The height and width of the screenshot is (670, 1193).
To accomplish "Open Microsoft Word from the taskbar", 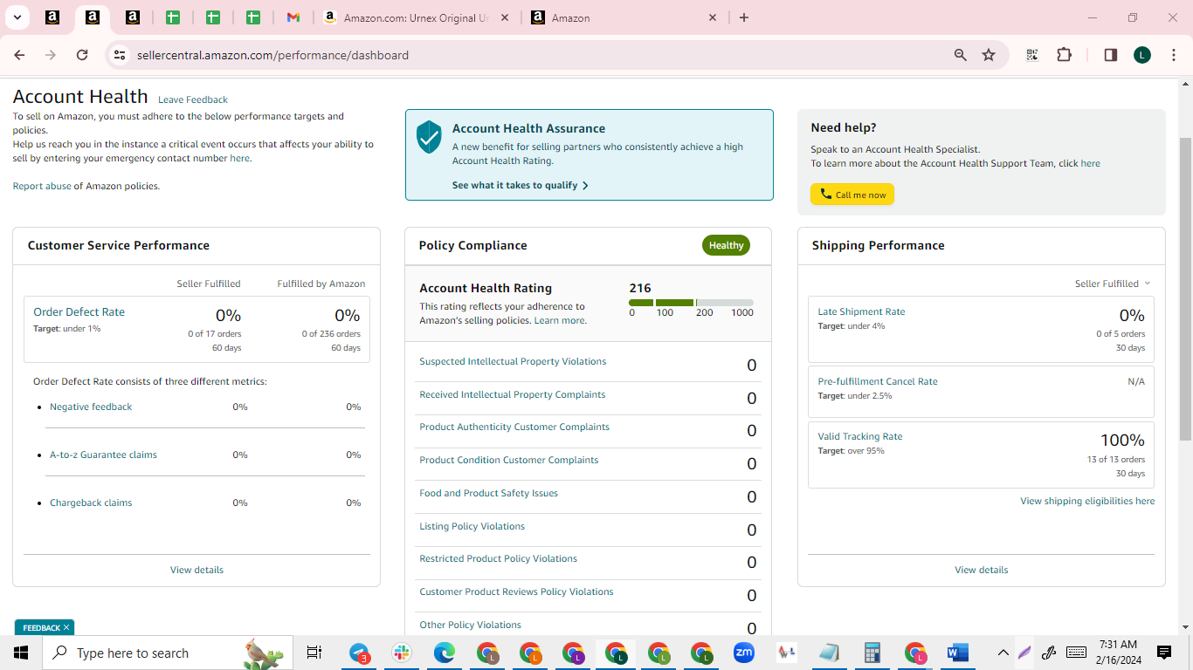I will 957,653.
